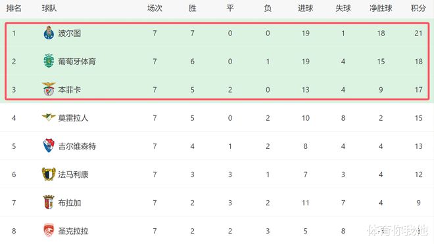Select the 法马利康 team name
This screenshot has height=244, width=434.
[x=73, y=174]
